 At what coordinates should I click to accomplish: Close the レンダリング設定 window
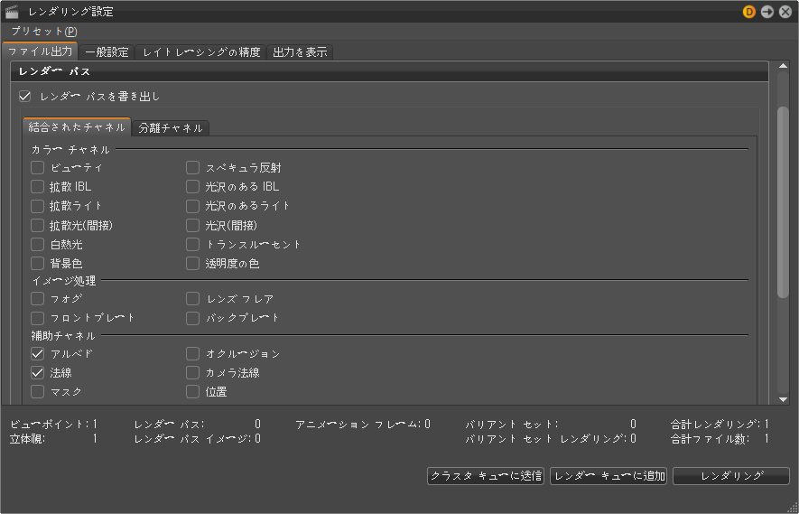[785, 12]
